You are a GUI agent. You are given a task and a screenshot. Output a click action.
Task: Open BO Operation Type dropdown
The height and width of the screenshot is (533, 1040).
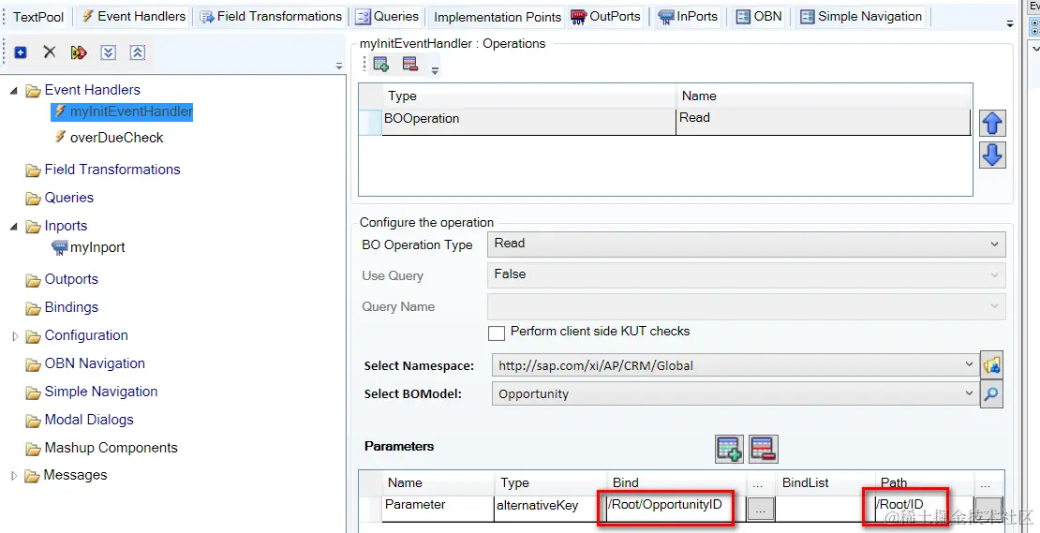(994, 244)
